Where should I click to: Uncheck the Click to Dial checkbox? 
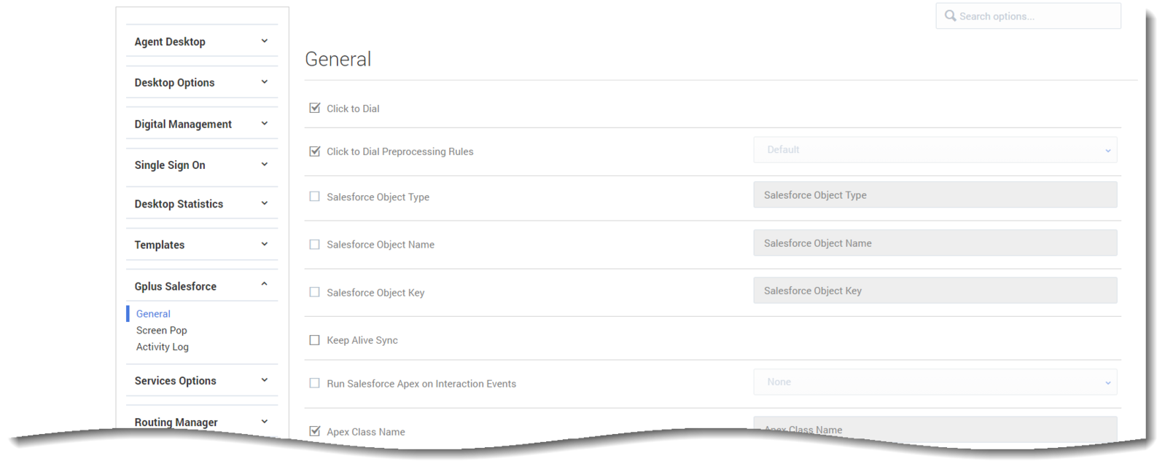pyautogui.click(x=315, y=108)
